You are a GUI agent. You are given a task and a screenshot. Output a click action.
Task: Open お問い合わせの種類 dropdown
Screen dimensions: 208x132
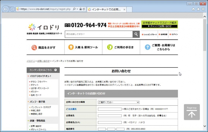pos(118,102)
